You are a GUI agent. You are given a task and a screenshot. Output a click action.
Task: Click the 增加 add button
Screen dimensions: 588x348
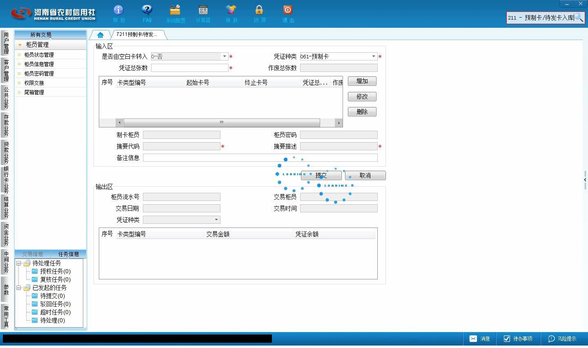(x=362, y=81)
